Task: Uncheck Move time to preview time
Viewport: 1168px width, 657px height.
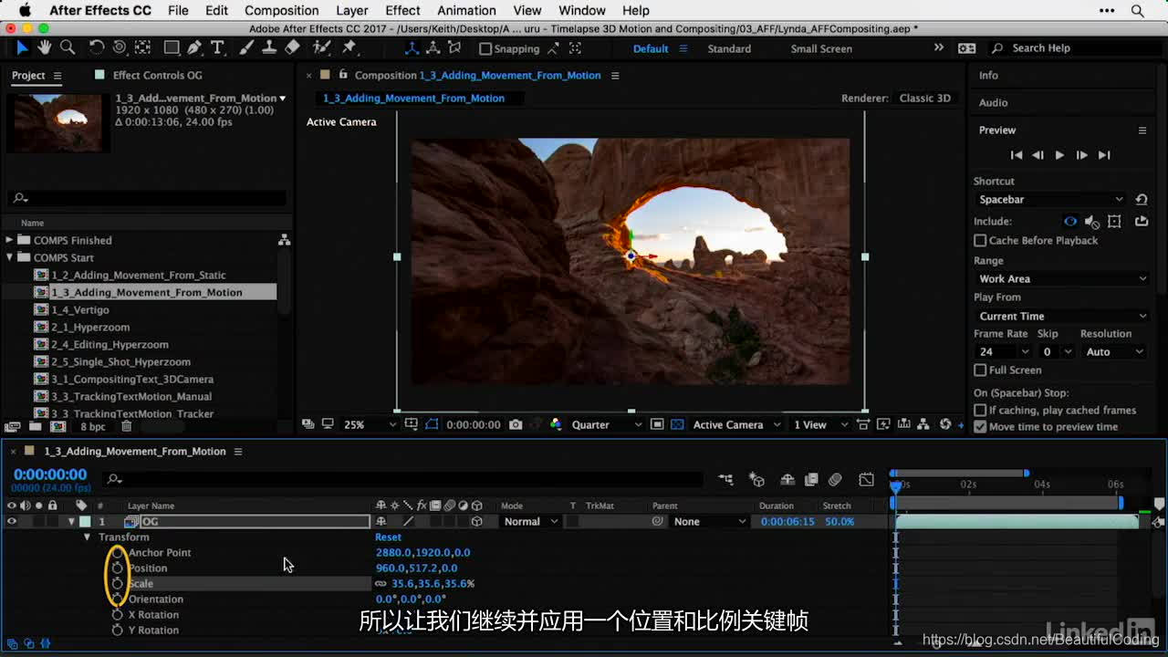Action: pyautogui.click(x=980, y=427)
